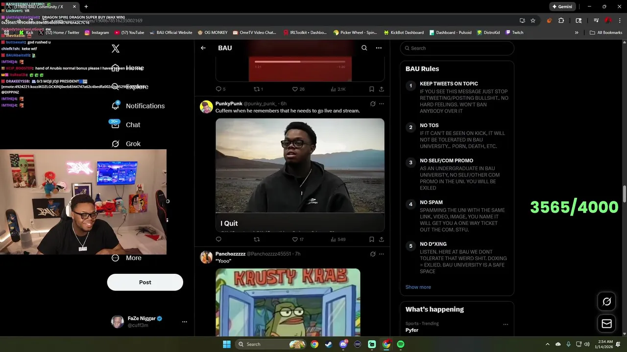627x352 pixels.
Task: Expand hidden system tray icons
Action: [548, 344]
